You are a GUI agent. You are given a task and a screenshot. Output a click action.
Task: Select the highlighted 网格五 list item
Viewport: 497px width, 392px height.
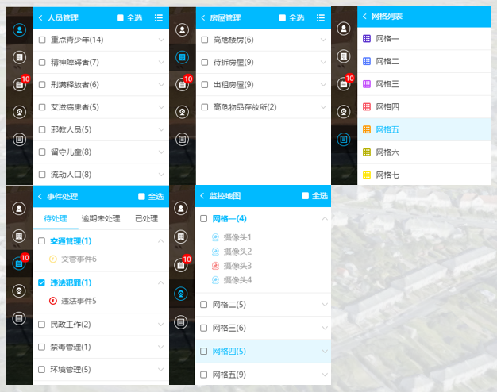coord(387,129)
